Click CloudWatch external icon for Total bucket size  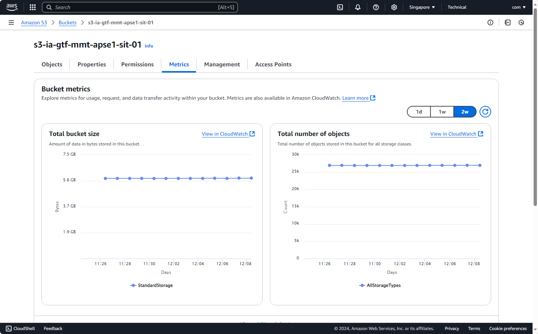click(252, 134)
